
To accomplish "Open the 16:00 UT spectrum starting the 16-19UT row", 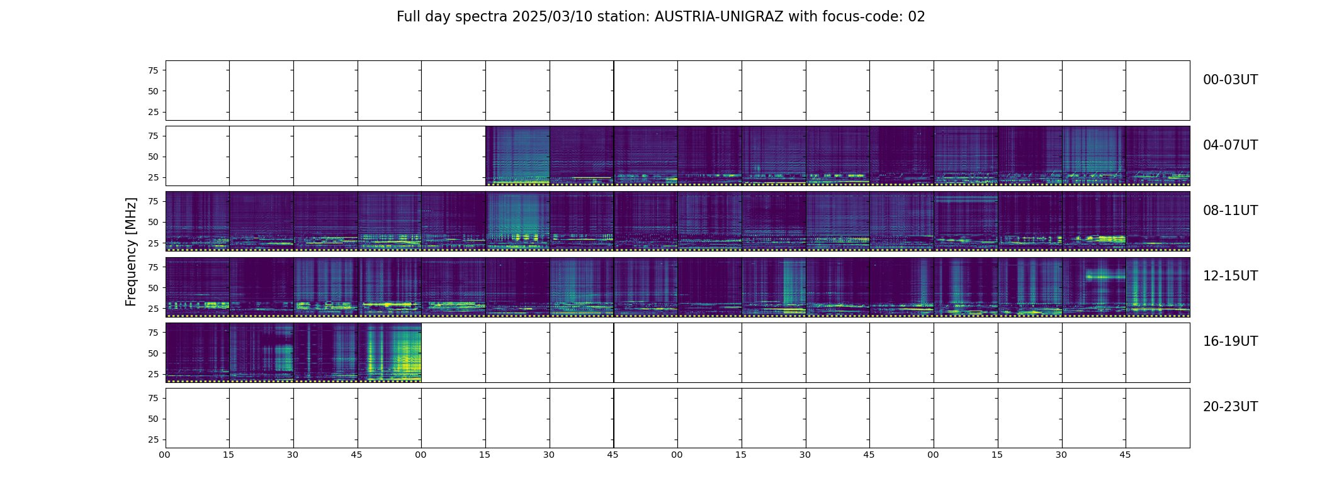I will tap(198, 352).
